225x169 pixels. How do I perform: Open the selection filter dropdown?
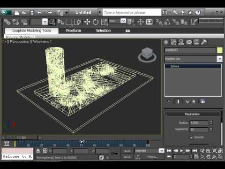pyautogui.click(x=45, y=22)
